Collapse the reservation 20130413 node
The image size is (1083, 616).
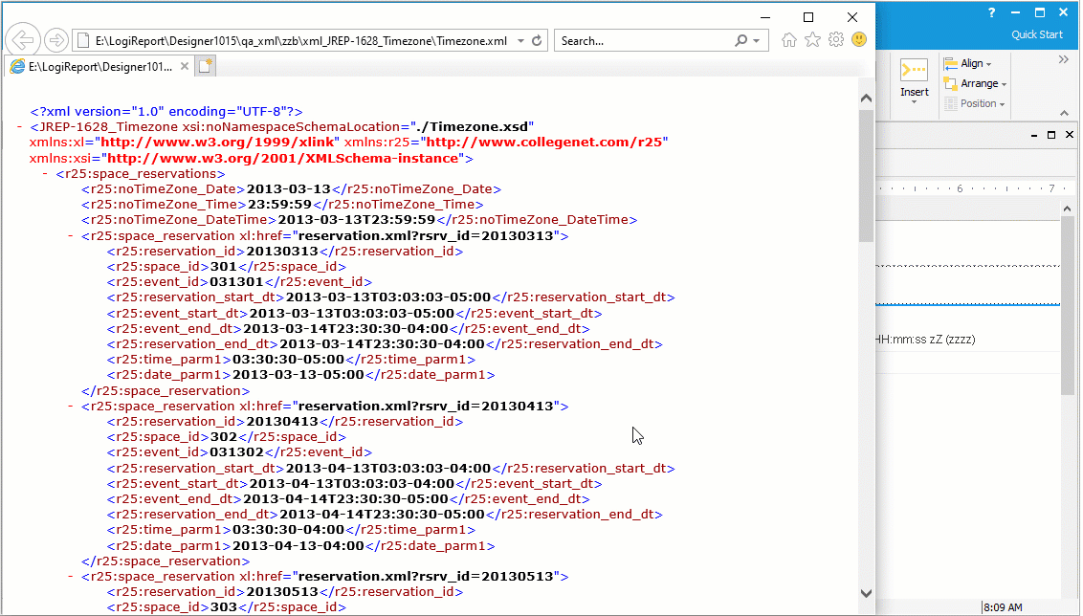(x=72, y=407)
